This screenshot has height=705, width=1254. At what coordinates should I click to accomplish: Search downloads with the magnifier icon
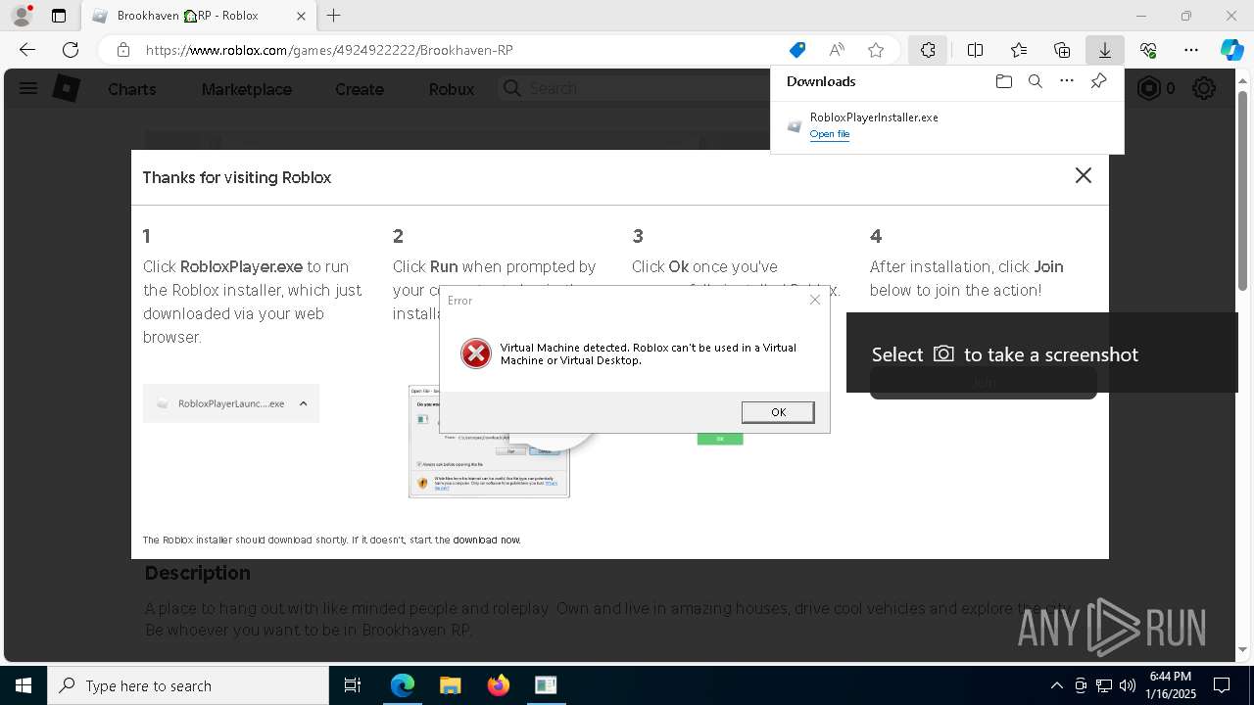pos(1035,81)
